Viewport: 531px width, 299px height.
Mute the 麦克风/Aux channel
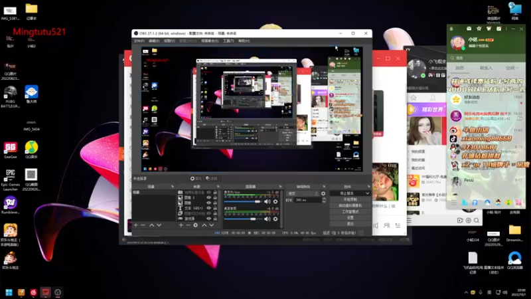tap(267, 202)
